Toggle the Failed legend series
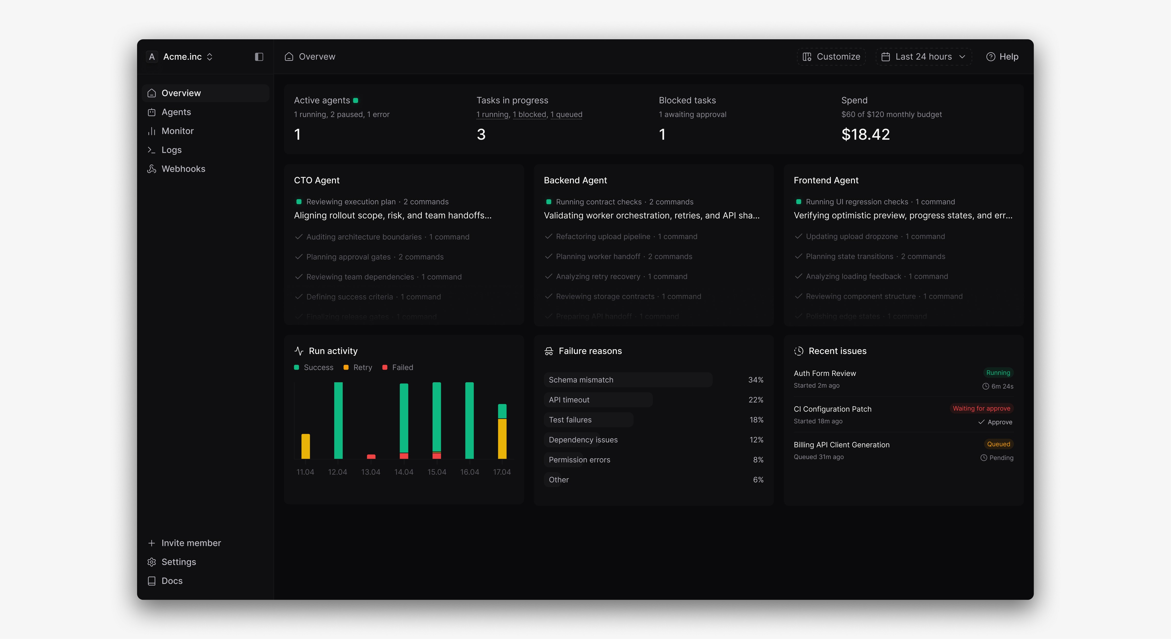This screenshot has width=1171, height=639. [x=398, y=367]
